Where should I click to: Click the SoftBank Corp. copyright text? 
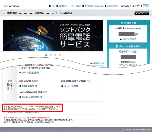(x=136, y=130)
